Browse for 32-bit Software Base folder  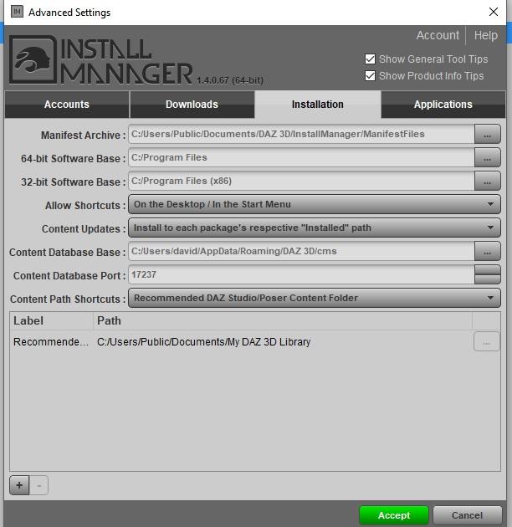(487, 182)
